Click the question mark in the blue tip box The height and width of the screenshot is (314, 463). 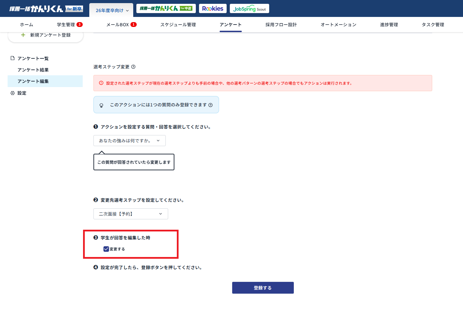tap(210, 106)
